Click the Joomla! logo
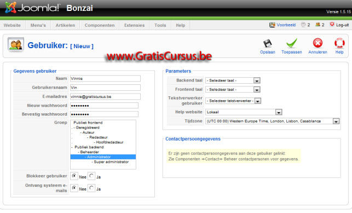This screenshot has width=352, height=213. pyautogui.click(x=32, y=8)
